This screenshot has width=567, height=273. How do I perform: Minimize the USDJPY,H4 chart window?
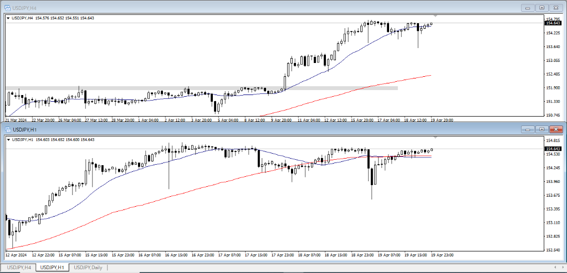click(x=527, y=8)
